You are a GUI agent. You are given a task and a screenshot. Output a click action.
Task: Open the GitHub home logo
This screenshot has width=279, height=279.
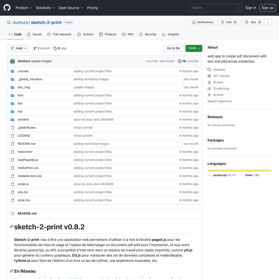click(x=7, y=8)
